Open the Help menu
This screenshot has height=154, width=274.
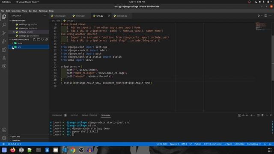[51, 11]
